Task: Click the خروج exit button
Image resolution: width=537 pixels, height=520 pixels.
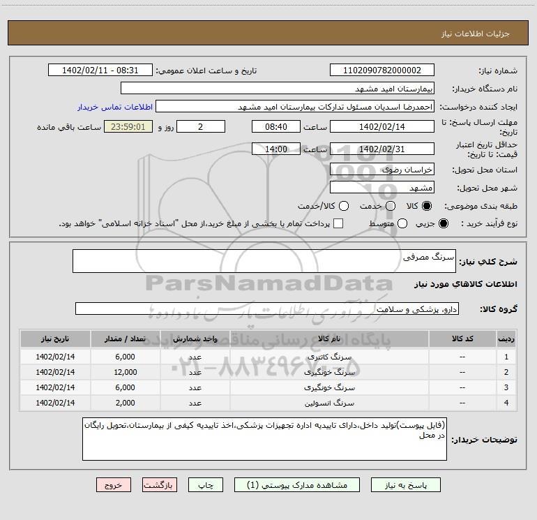Action: click(114, 485)
